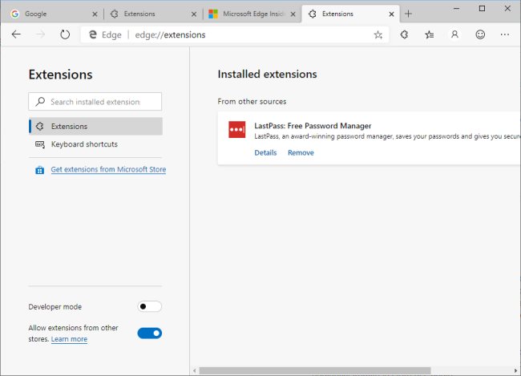Add page to favorites with star icon

tap(378, 34)
